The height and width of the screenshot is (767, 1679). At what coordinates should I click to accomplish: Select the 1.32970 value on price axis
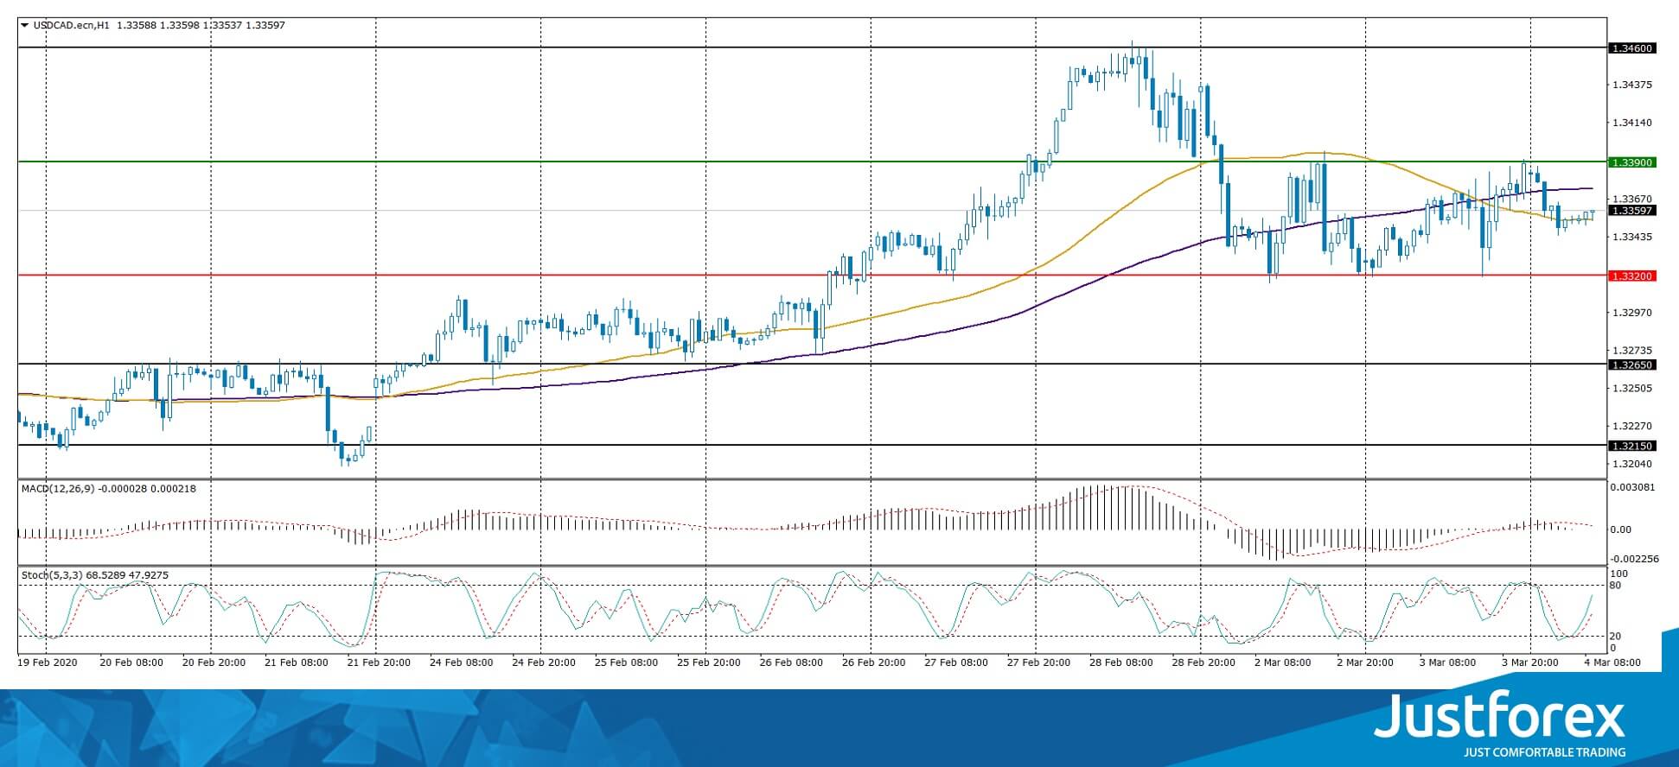[1632, 313]
